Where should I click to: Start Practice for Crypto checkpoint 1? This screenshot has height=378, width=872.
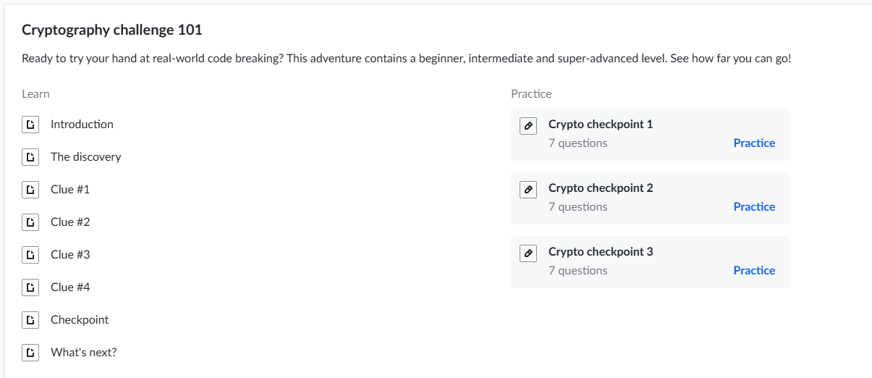(x=754, y=143)
